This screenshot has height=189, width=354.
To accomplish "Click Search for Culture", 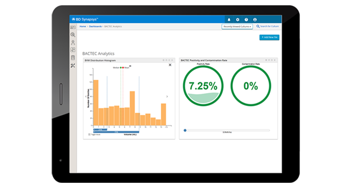I will 268,26.
